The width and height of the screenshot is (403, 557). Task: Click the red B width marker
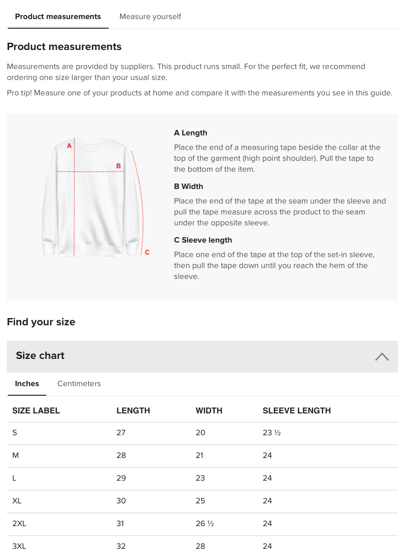coord(118,166)
